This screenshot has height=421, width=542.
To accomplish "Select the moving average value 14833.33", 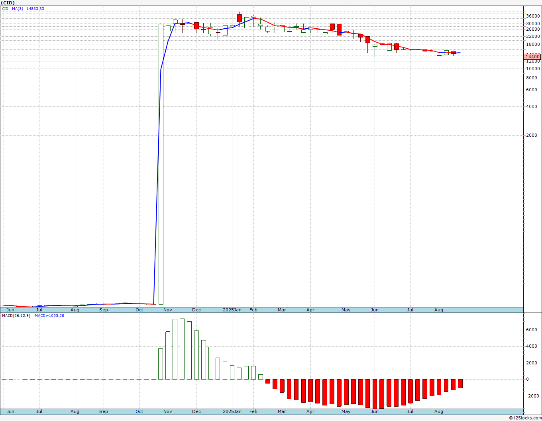I will [x=35, y=8].
